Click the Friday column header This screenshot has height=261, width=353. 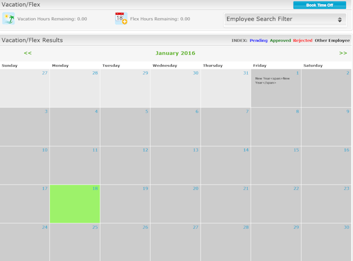259,65
